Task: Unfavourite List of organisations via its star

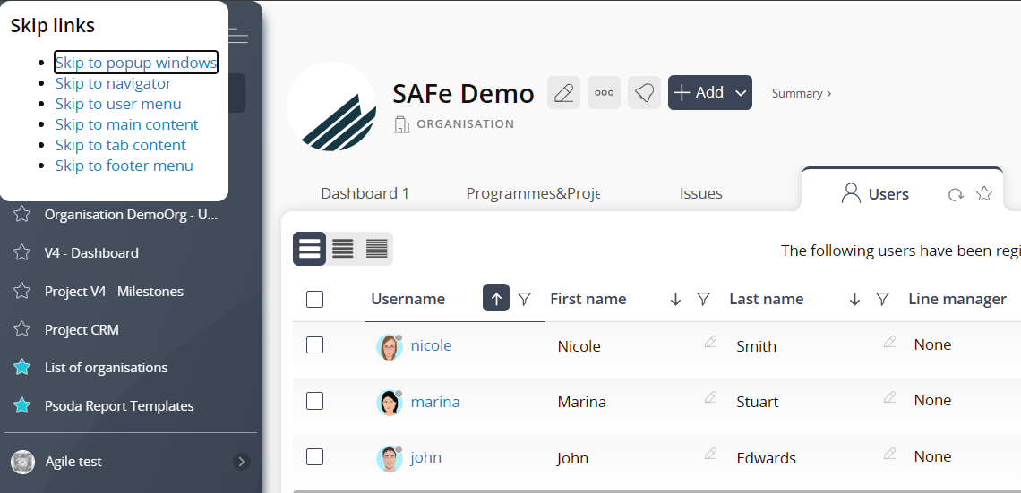Action: [22, 368]
